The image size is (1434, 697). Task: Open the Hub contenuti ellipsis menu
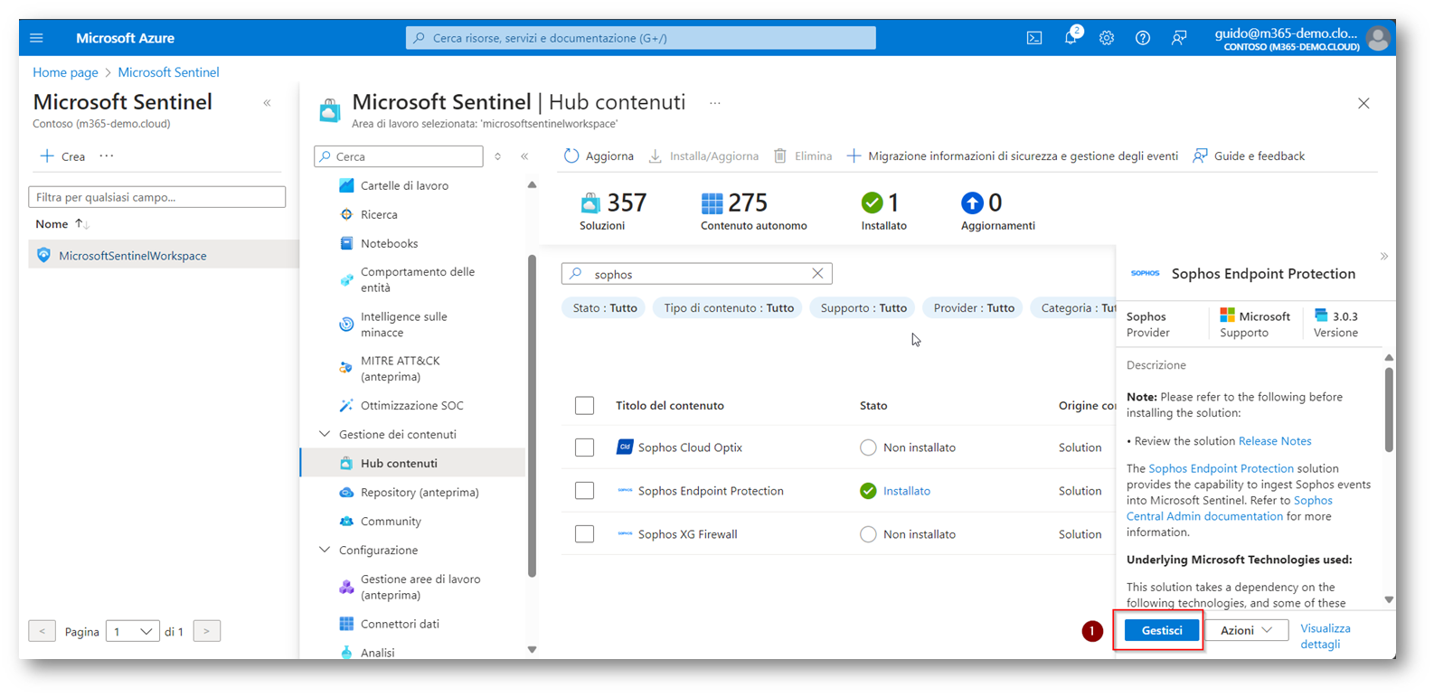click(x=715, y=103)
